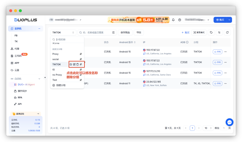Click the 保存筛选 save filter button
Screen dimensions: 242x142
[125, 32]
